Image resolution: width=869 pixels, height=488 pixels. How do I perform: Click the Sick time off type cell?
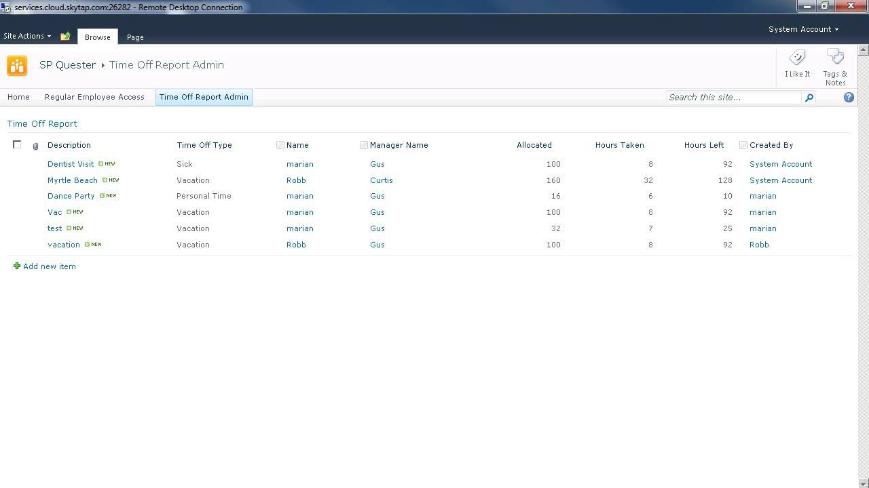pos(185,164)
